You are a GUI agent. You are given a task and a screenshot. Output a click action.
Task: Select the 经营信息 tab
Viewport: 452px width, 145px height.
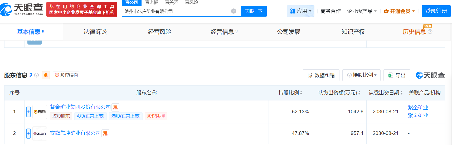224,32
